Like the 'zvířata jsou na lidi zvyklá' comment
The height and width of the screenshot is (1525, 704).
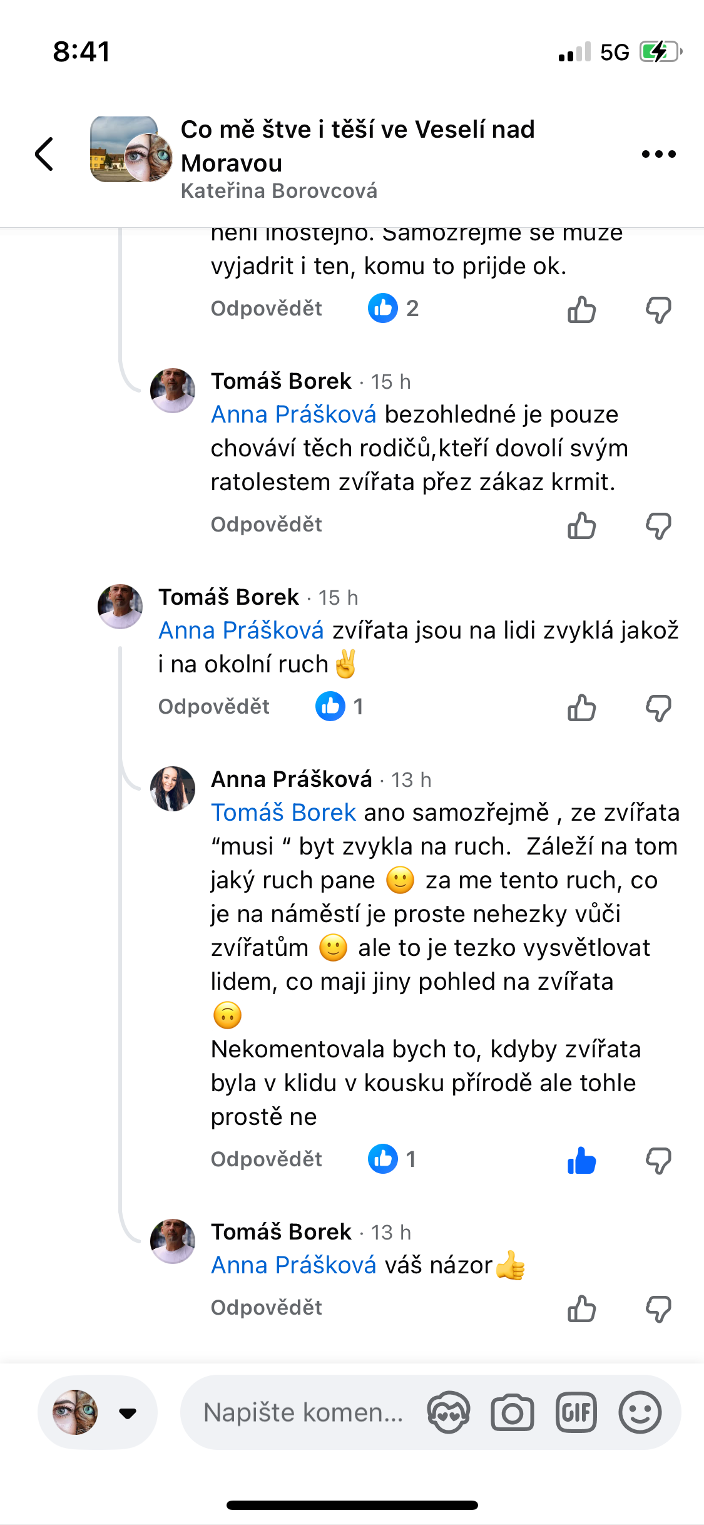tap(581, 708)
